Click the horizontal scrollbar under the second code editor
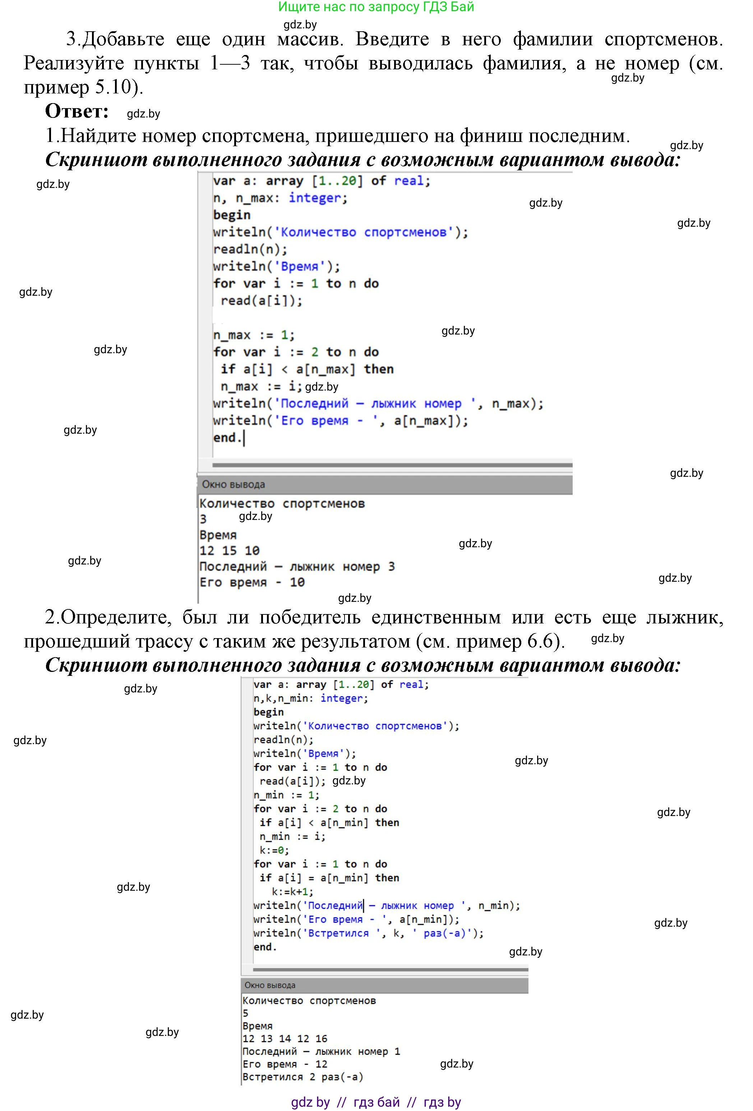The height and width of the screenshot is (1111, 753). (390, 969)
